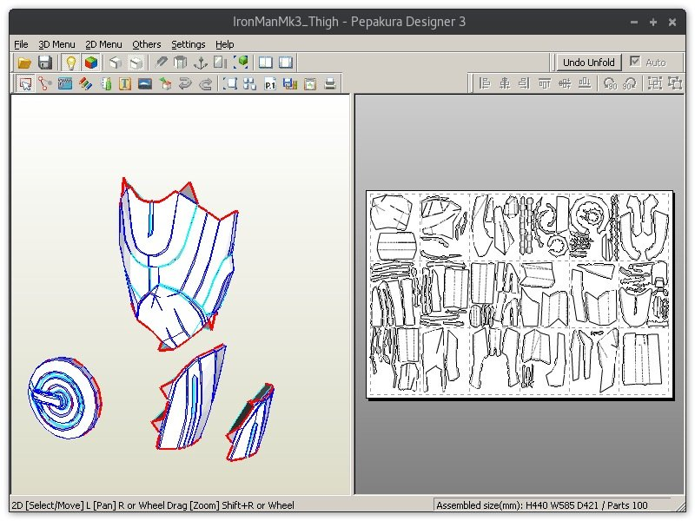Select the Select/Move cursor tool

[x=25, y=83]
